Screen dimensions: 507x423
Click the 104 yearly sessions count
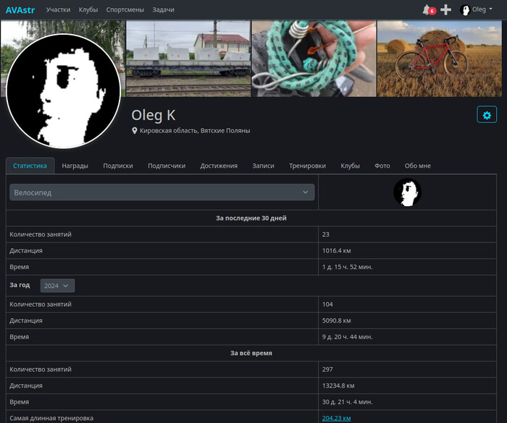[x=327, y=304]
